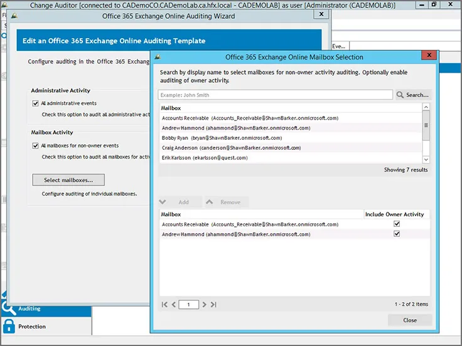Open Protection section in main window sidebar
The width and height of the screenshot is (462, 346).
point(46,327)
